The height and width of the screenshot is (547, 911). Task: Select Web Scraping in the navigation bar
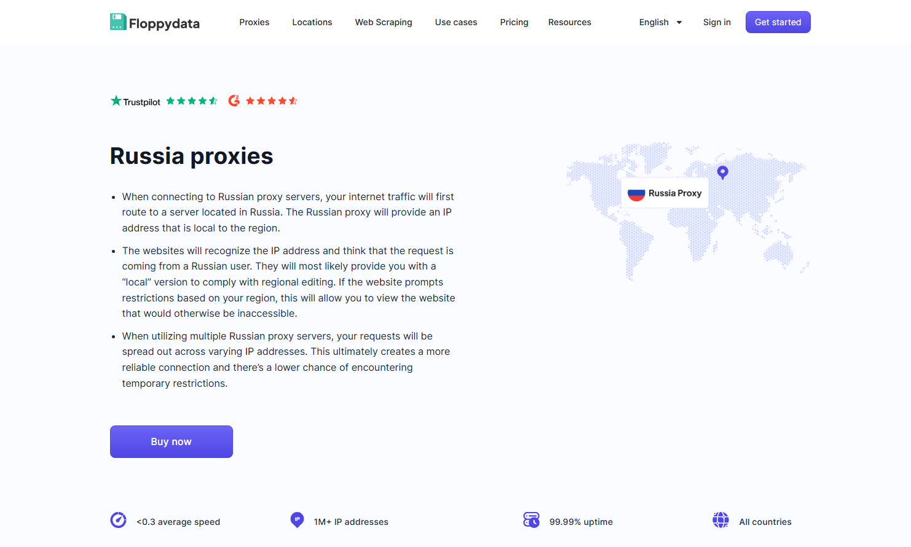click(x=383, y=22)
